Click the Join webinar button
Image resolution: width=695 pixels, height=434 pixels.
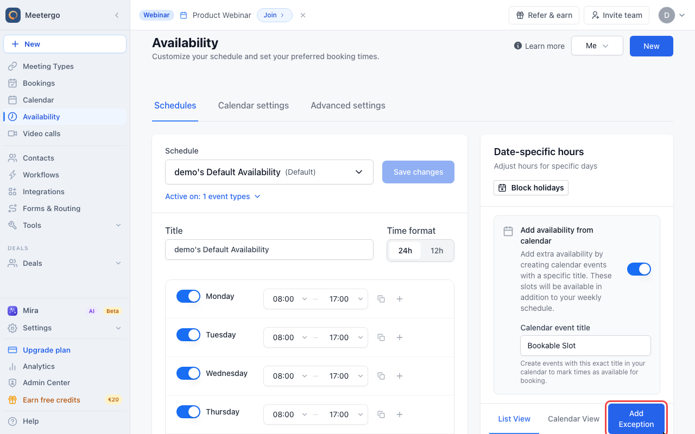click(274, 15)
